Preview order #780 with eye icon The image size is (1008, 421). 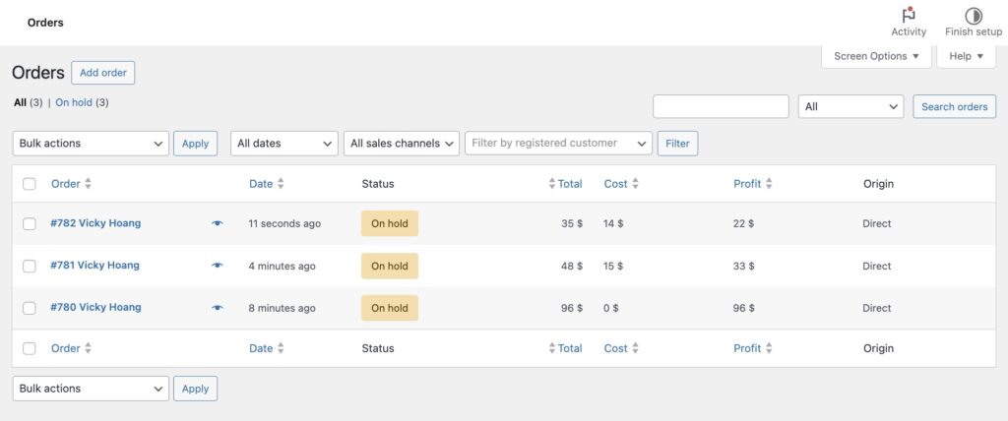pos(218,308)
